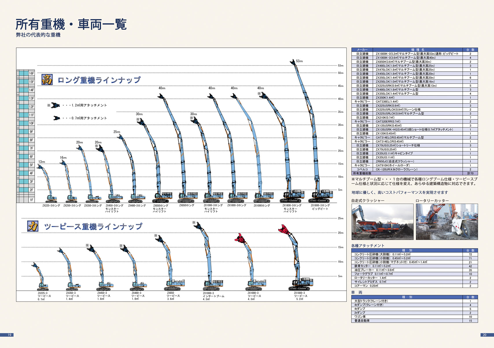
Task: Click the ZX1000-3 インサートブーム machine illustration
Action: (x=209, y=257)
